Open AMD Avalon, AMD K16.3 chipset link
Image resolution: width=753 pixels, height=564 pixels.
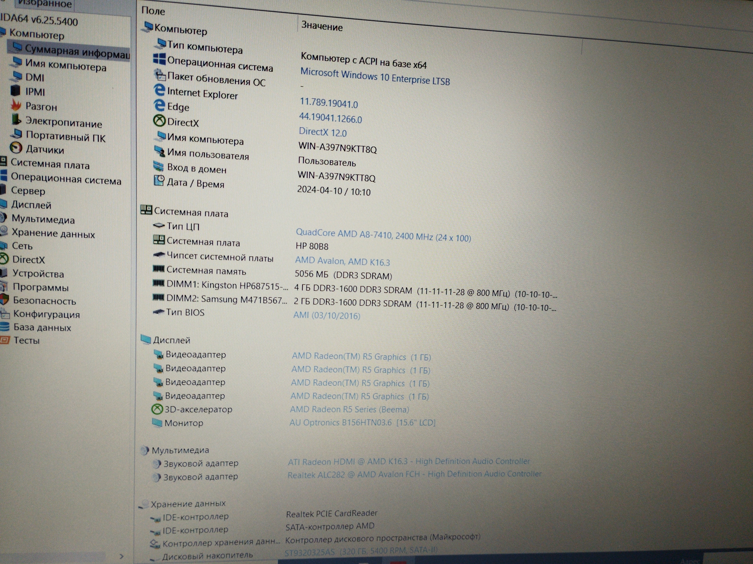click(342, 261)
